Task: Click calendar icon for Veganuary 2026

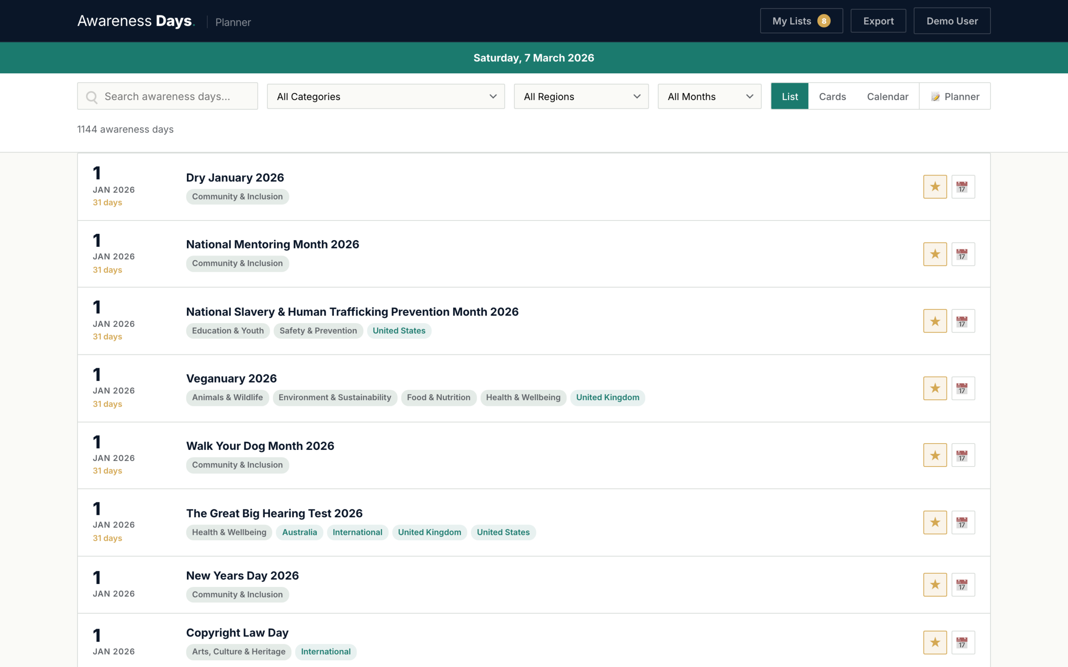Action: tap(962, 388)
